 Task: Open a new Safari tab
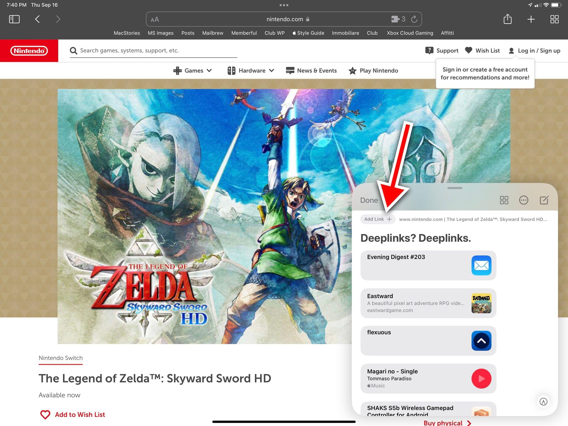pos(531,19)
